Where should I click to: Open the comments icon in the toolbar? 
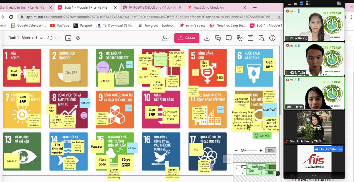pos(229,38)
